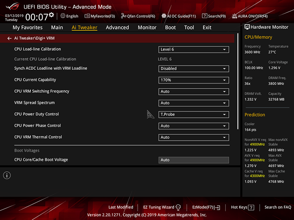294x220 pixels.
Task: Open VRM Spread Spectrum dropdown
Action: tap(194, 103)
